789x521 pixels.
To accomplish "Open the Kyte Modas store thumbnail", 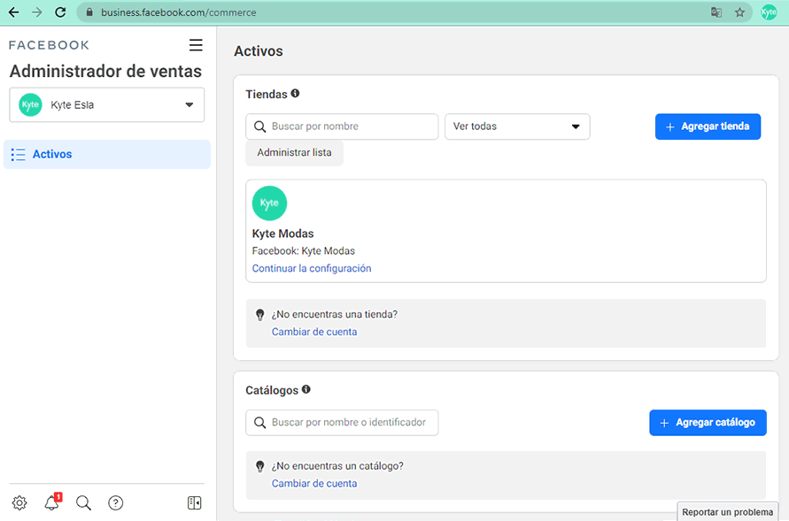I will pos(269,203).
